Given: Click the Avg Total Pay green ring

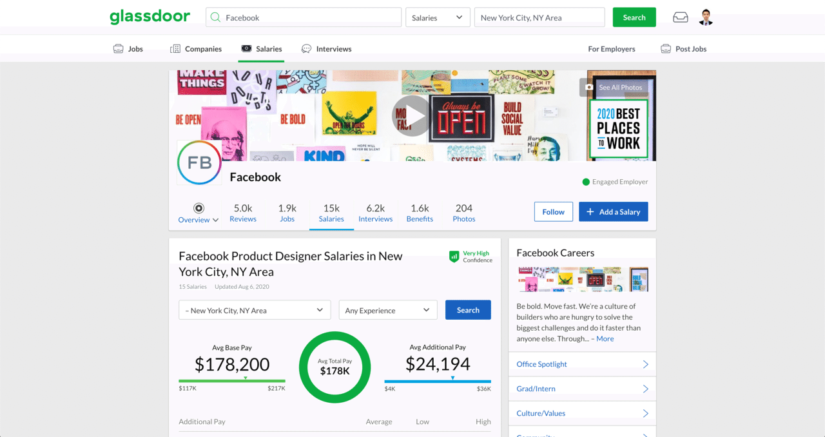Looking at the screenshot, I should pos(335,367).
